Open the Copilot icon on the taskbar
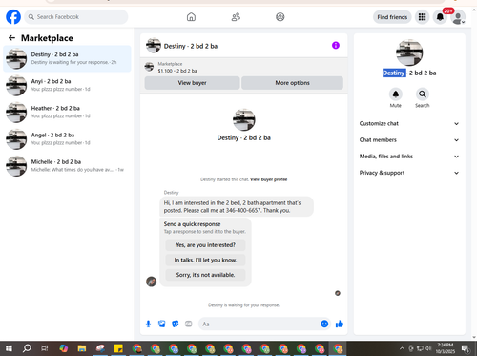The image size is (477, 356). click(x=64, y=348)
